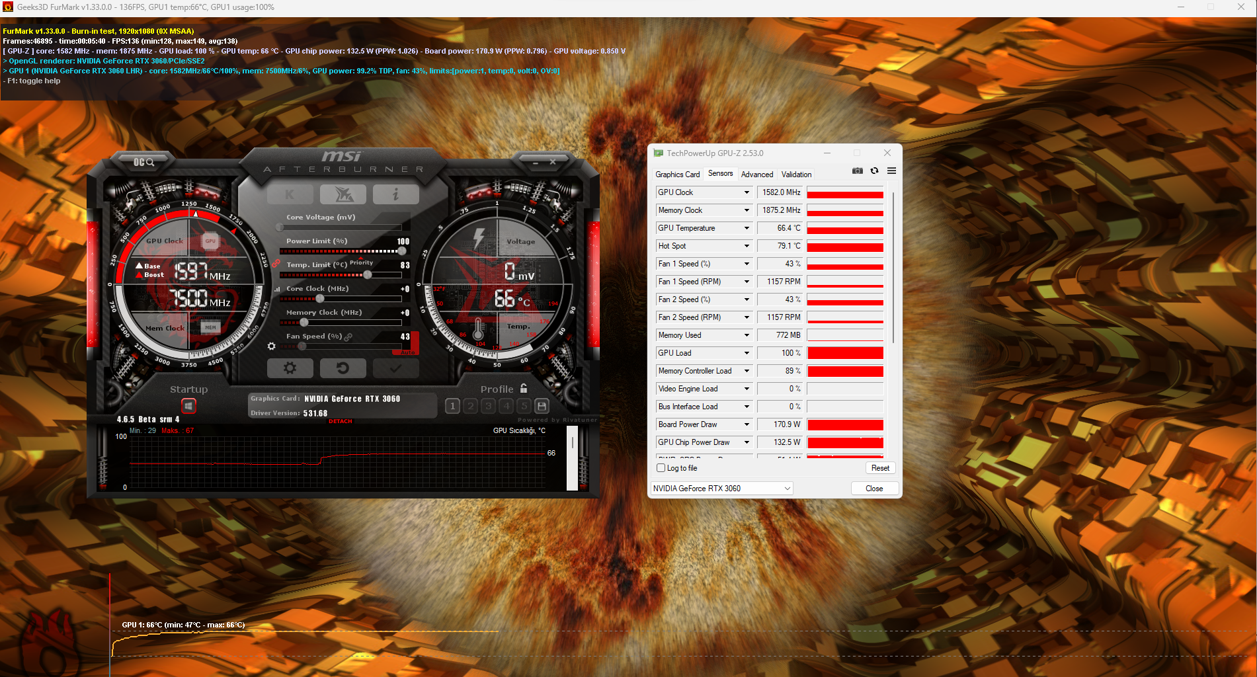Open fan speed settings small gear icon
The image size is (1257, 677).
271,346
